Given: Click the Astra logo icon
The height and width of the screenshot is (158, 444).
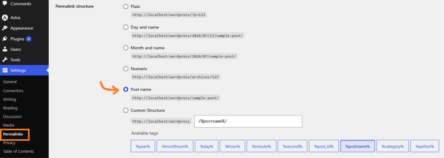Looking at the screenshot, I should point(5,18).
